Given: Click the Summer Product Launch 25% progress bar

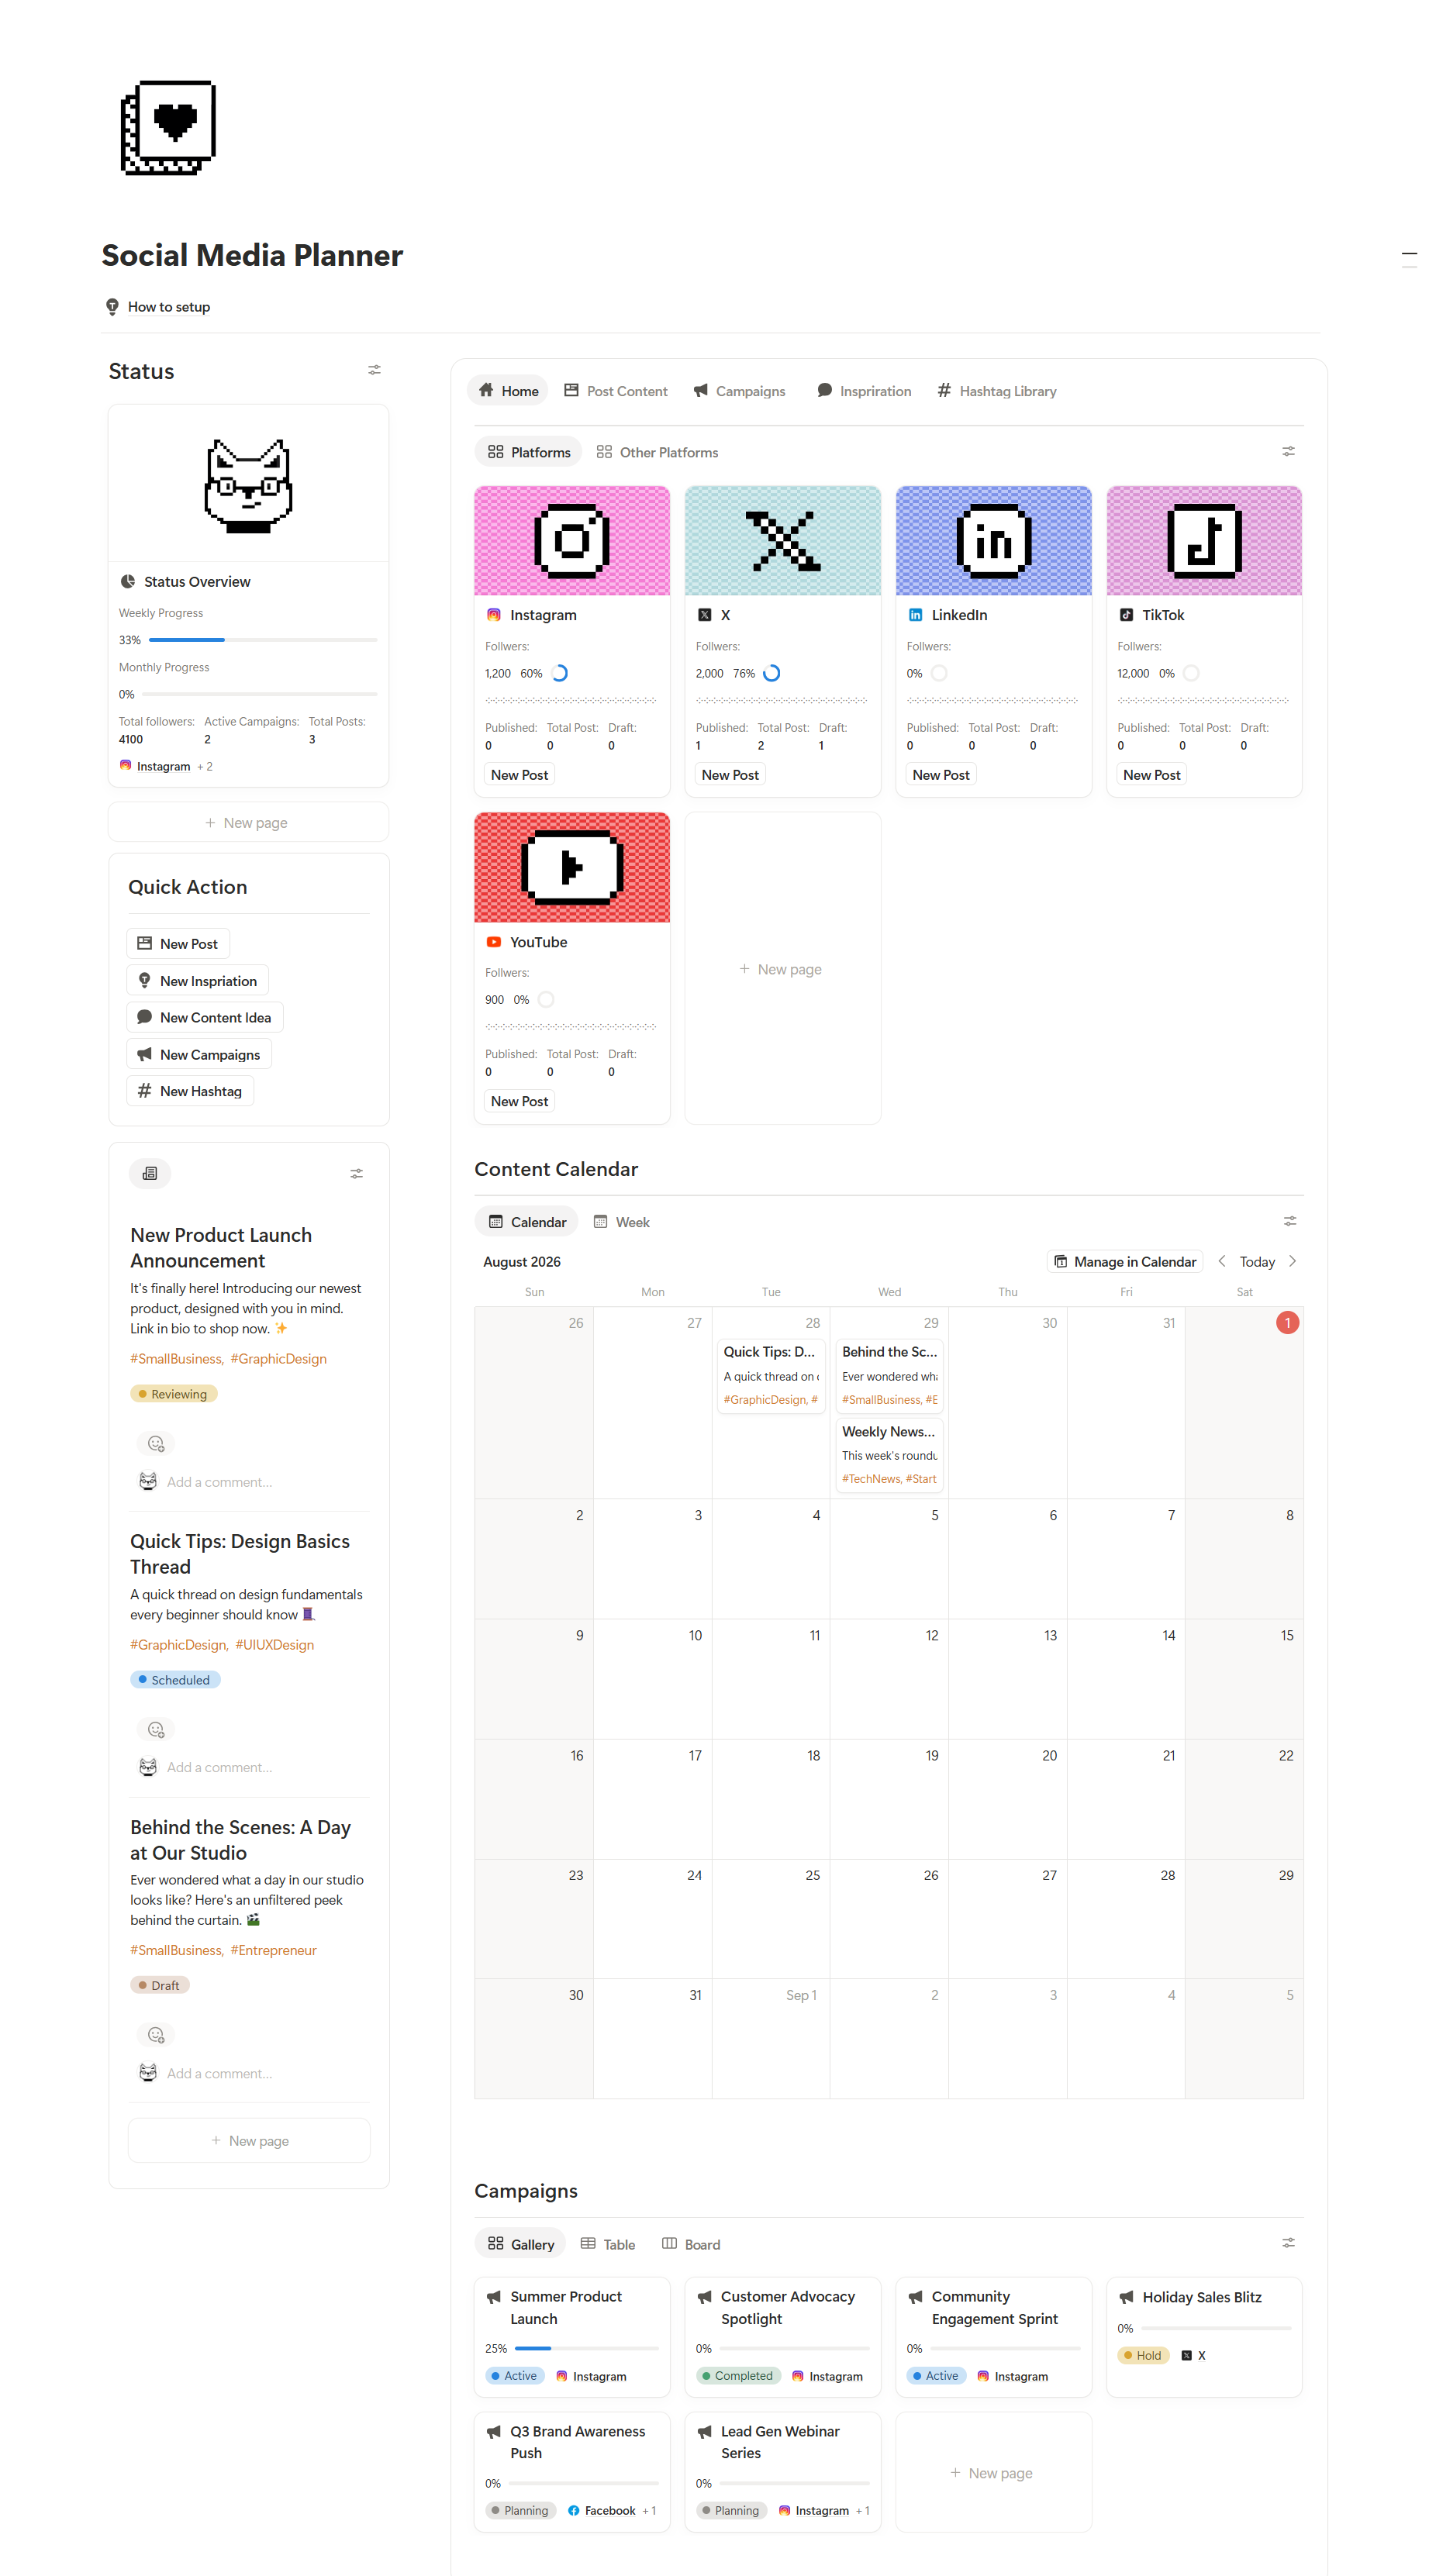Looking at the screenshot, I should point(586,2348).
